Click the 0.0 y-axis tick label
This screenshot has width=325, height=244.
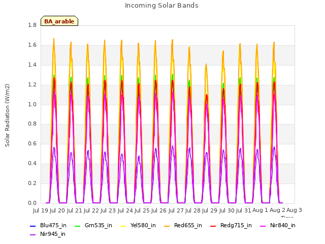pyautogui.click(x=32, y=203)
